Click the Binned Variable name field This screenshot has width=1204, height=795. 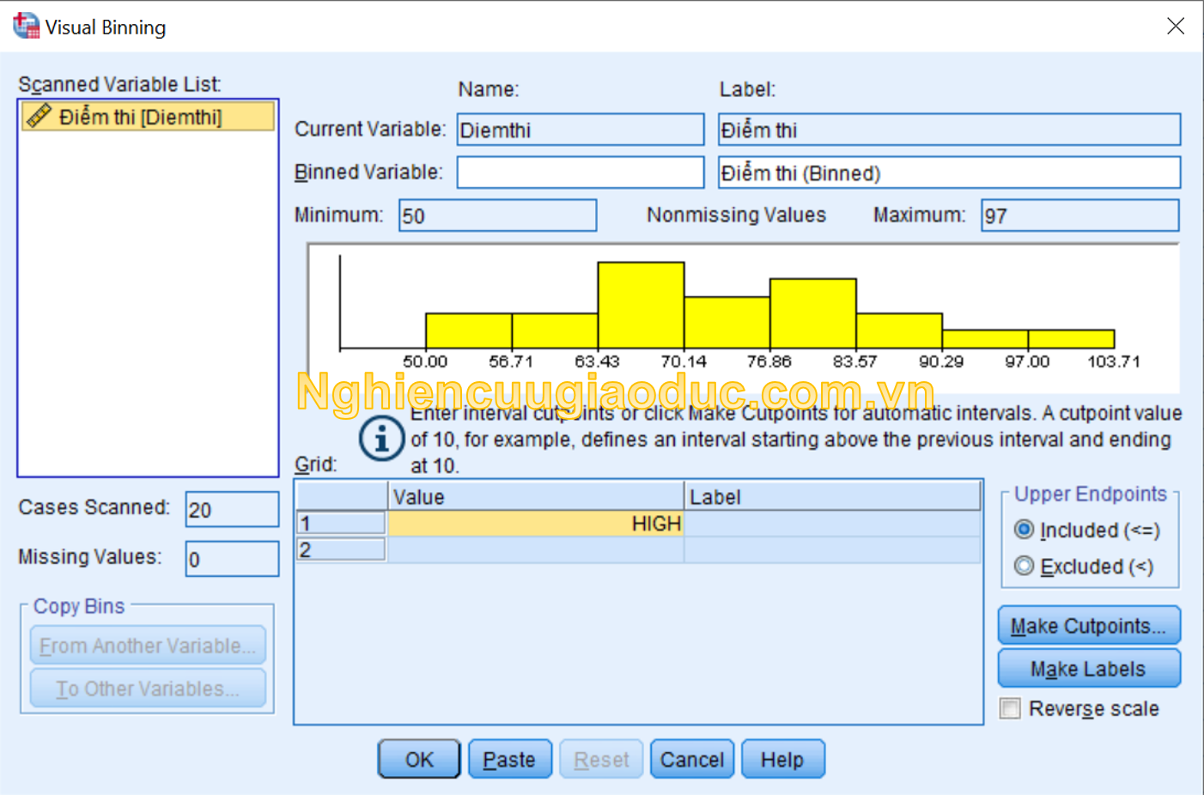click(x=580, y=173)
